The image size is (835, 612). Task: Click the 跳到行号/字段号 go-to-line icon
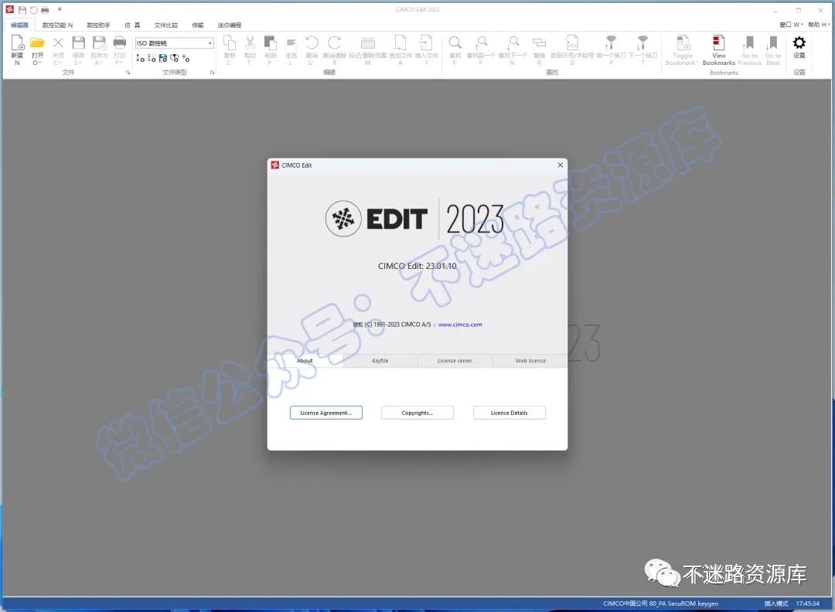[x=572, y=43]
